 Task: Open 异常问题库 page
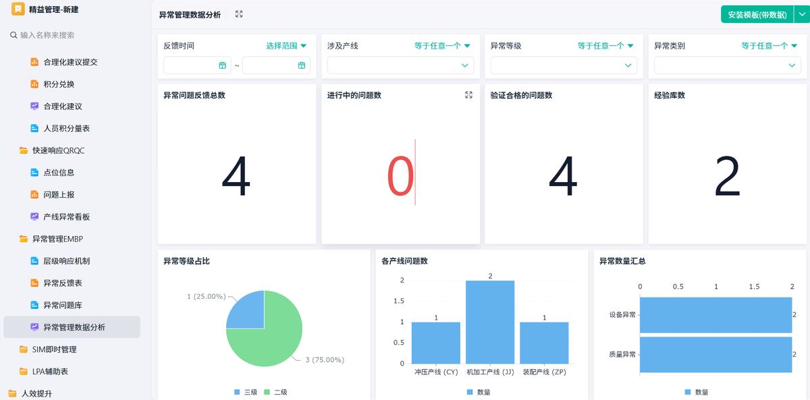coord(63,305)
